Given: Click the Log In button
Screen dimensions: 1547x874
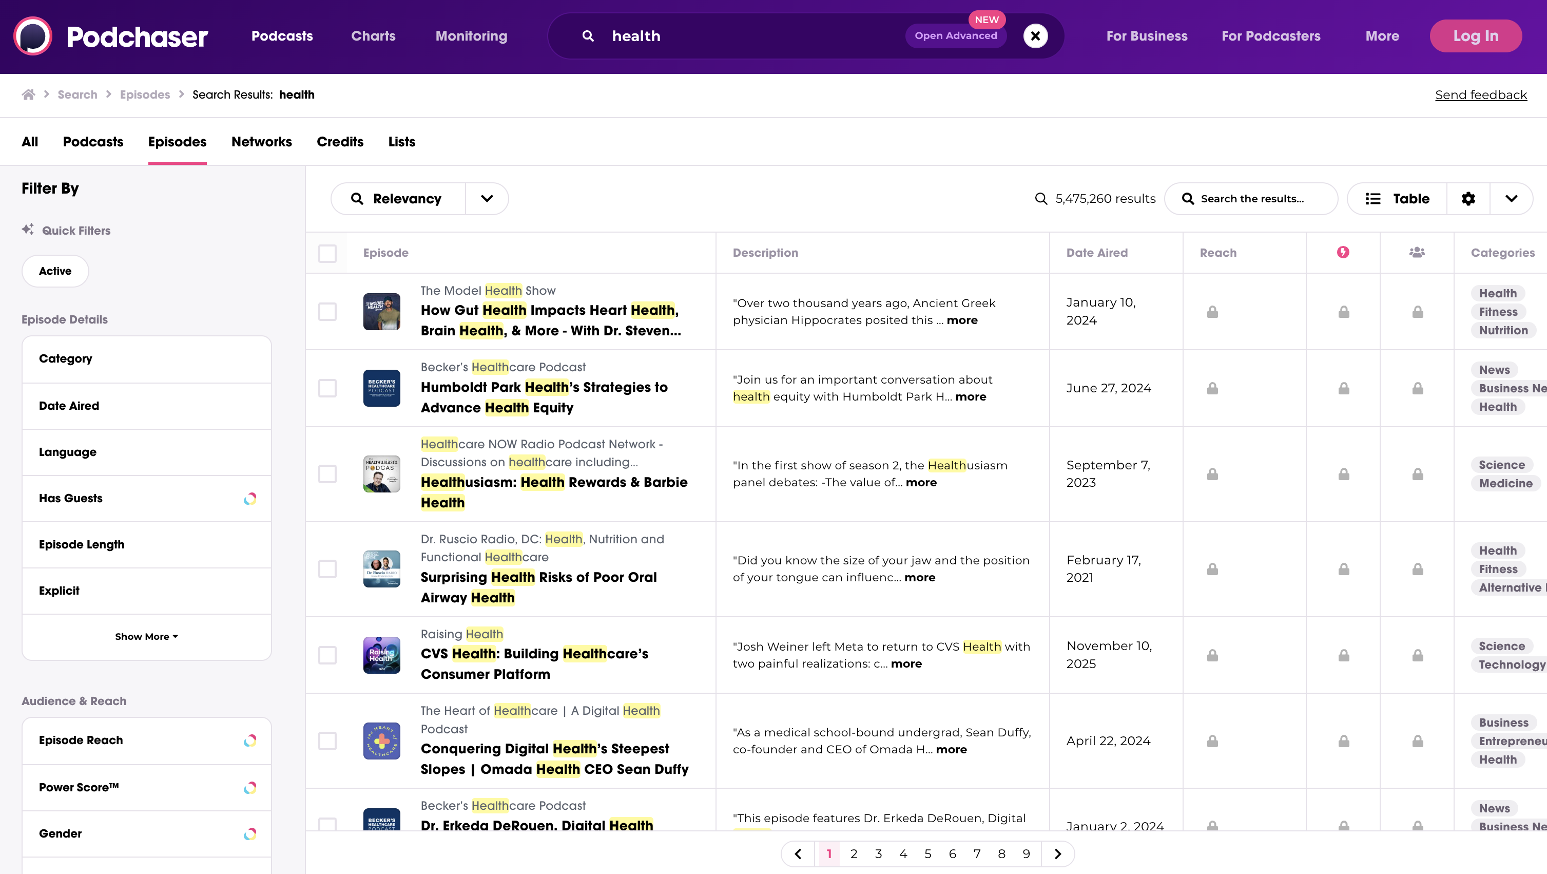Looking at the screenshot, I should pyautogui.click(x=1475, y=36).
